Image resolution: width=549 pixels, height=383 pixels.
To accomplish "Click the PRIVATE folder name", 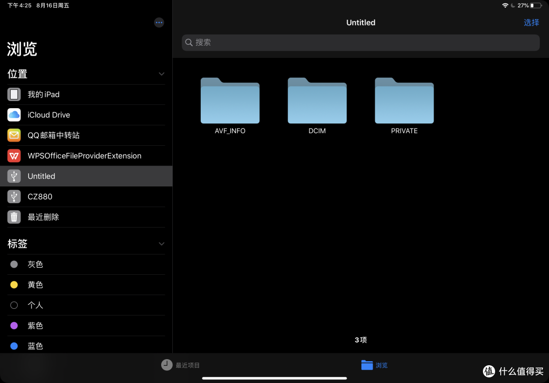I will [x=405, y=131].
